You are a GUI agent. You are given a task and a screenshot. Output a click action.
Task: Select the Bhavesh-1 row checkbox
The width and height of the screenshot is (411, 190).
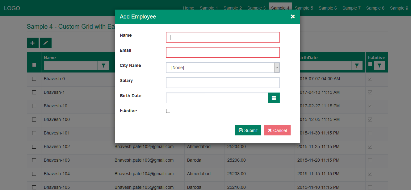[34, 93]
